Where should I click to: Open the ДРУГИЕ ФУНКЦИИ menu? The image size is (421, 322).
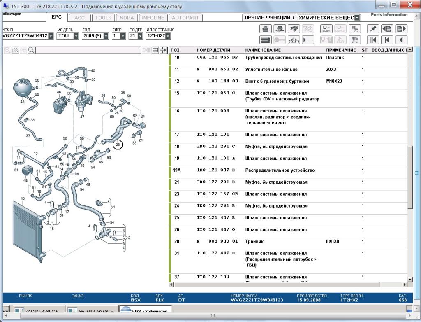tap(270, 18)
